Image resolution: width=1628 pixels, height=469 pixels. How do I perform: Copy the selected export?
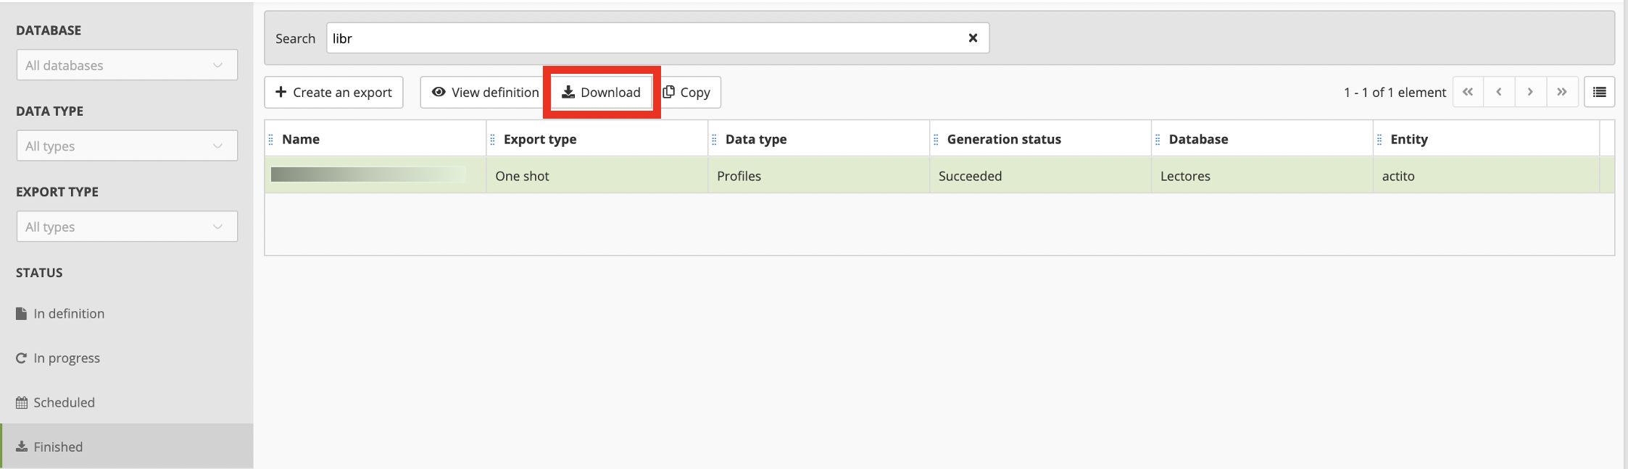tap(686, 93)
